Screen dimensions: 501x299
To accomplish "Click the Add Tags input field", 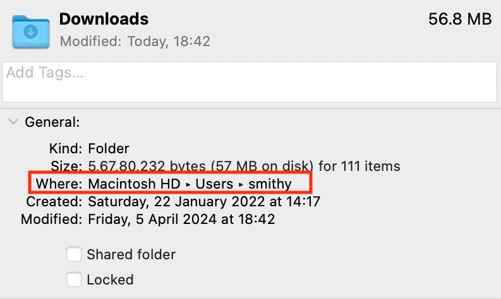I will 250,82.
